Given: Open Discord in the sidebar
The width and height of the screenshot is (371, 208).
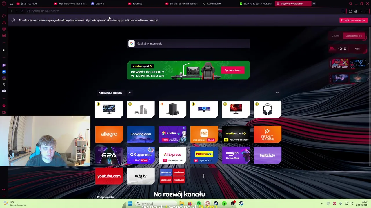Looking at the screenshot, I should click(x=4, y=91).
